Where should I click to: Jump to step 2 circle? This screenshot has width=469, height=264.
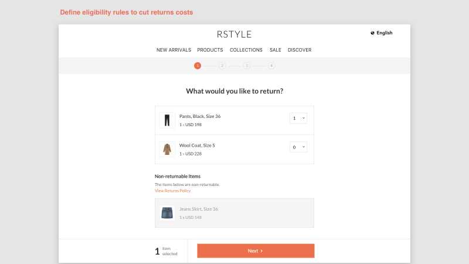[222, 66]
